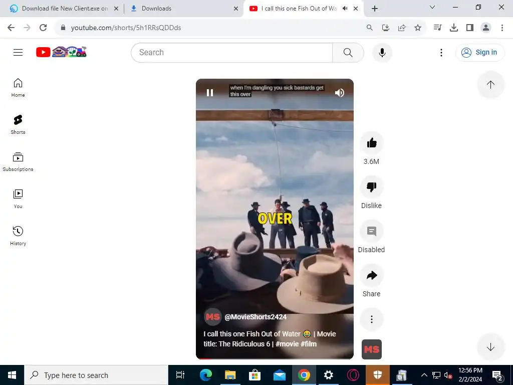Pause the Shorts video
The width and height of the screenshot is (513, 385).
[210, 93]
